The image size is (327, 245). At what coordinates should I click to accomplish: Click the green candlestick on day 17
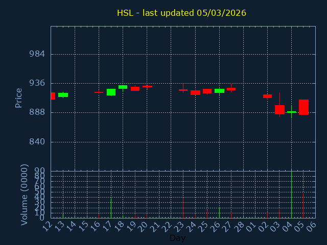(111, 92)
